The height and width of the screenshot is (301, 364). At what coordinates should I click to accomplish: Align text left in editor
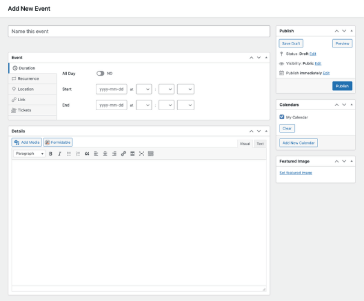point(96,154)
